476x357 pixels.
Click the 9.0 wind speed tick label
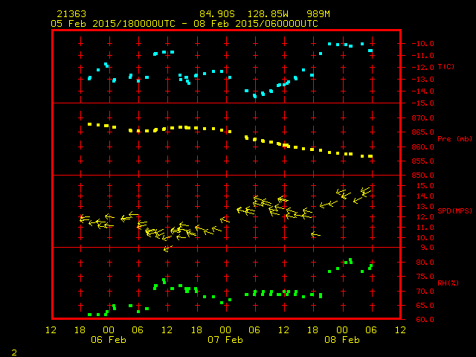tap(427, 248)
